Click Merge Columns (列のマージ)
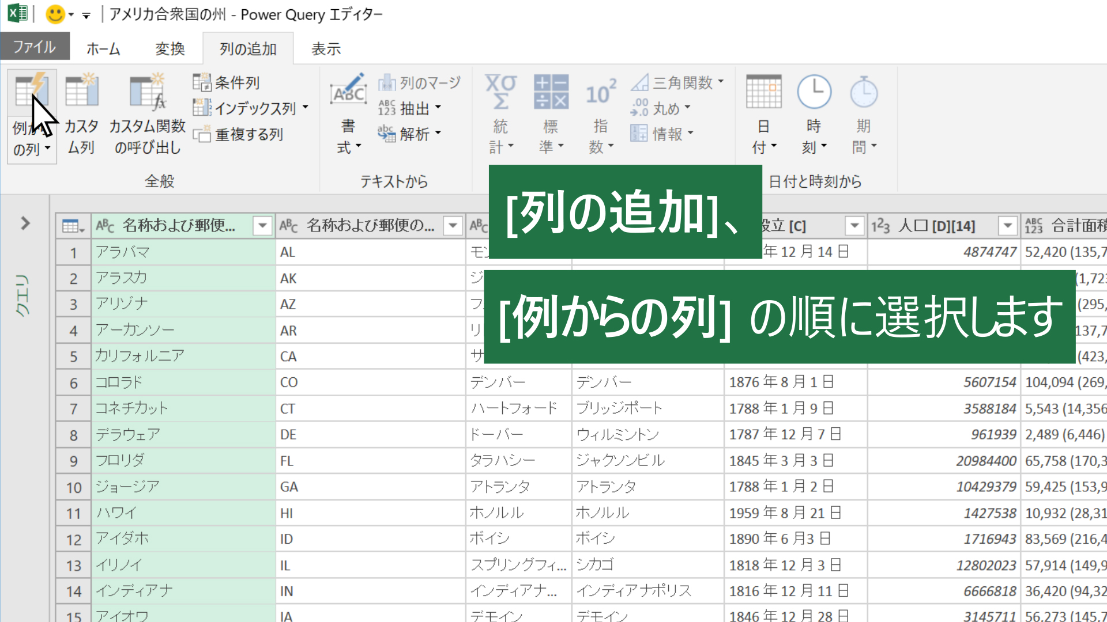The image size is (1107, 622). [x=419, y=83]
